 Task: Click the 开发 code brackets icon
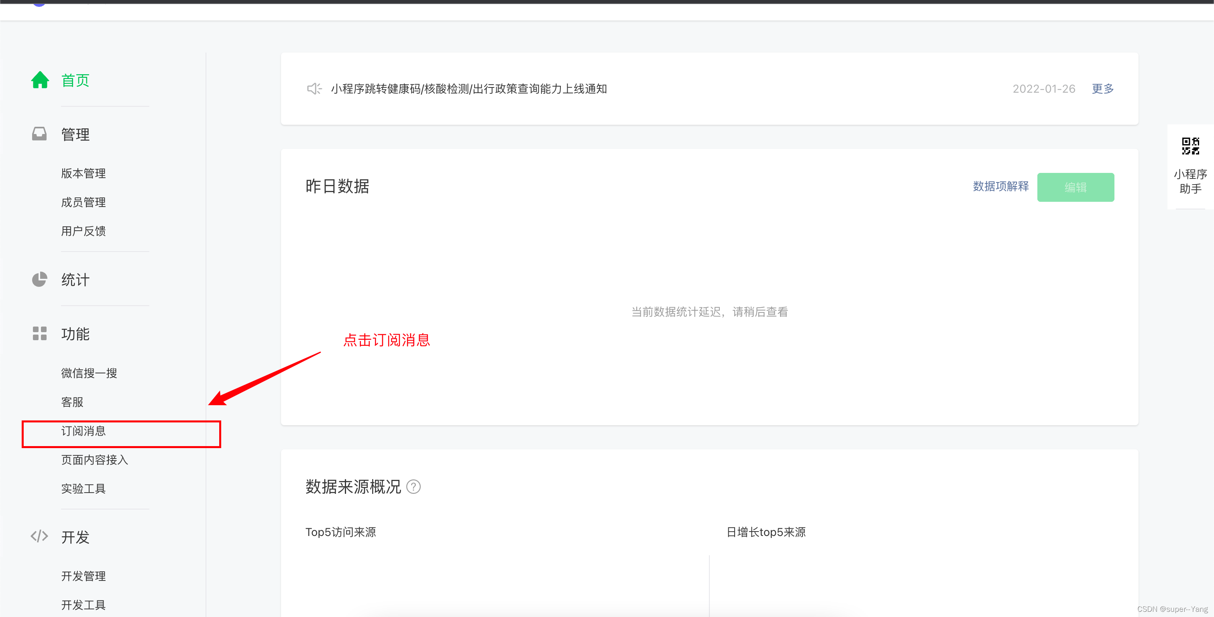tap(40, 536)
